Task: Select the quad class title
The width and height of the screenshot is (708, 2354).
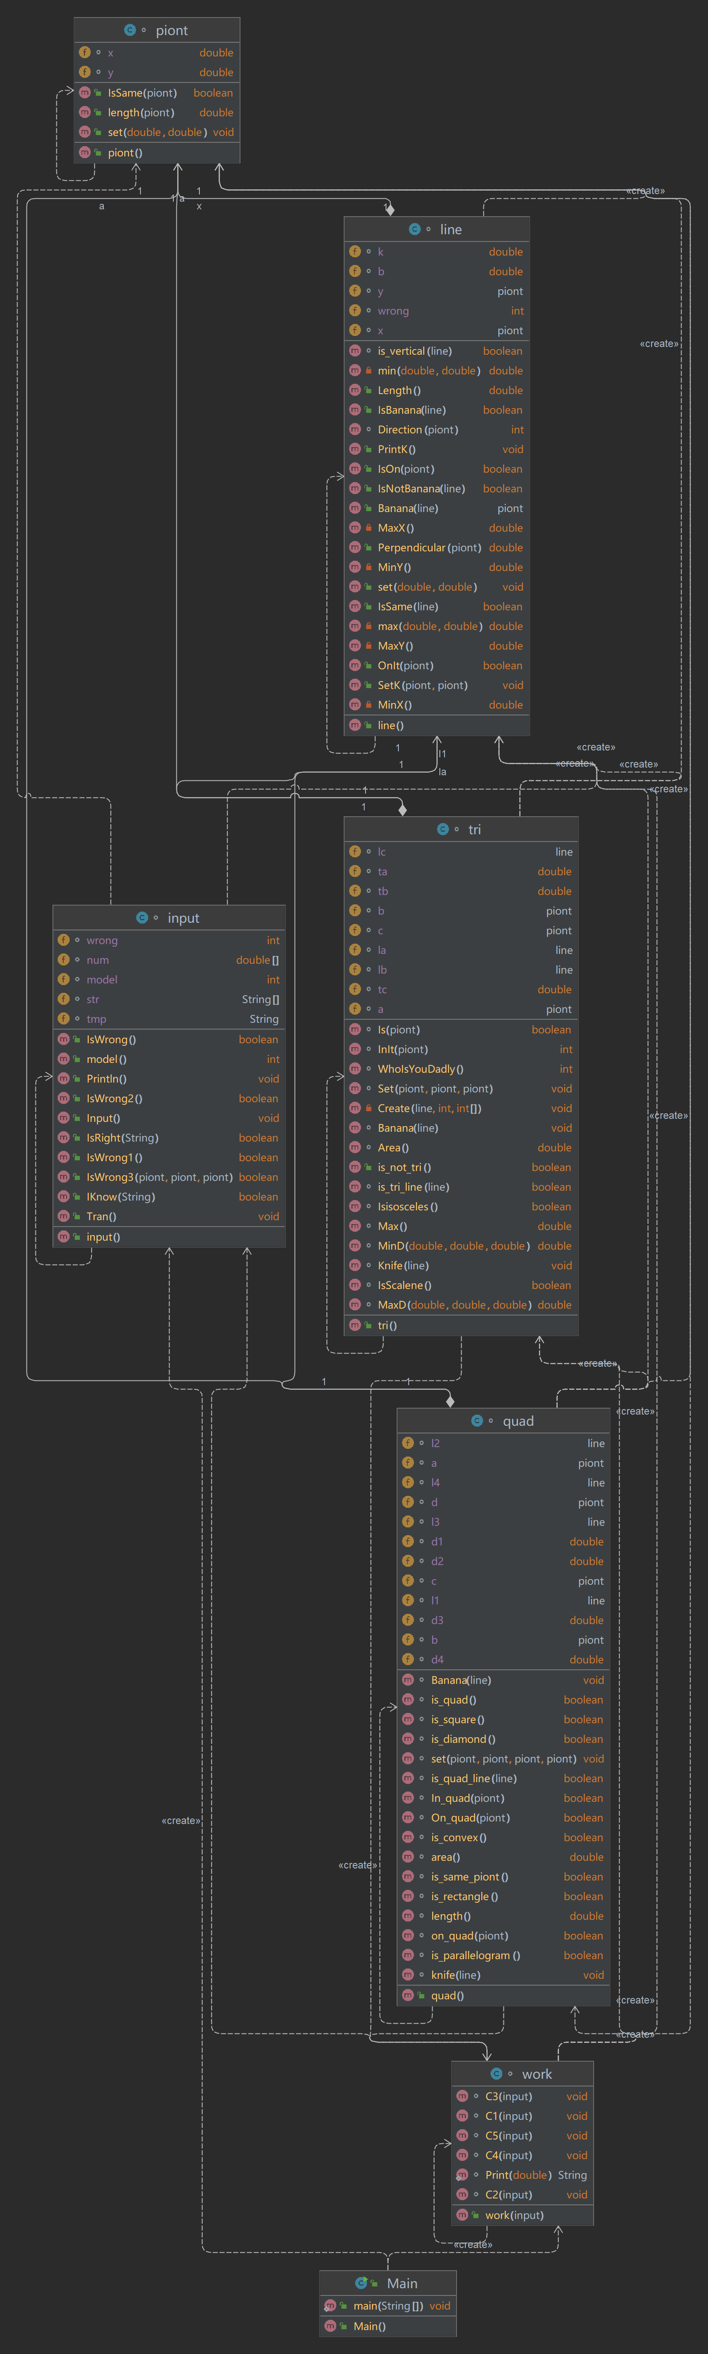Action: point(518,1420)
